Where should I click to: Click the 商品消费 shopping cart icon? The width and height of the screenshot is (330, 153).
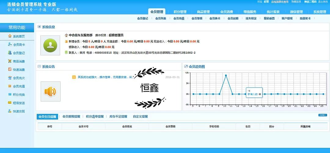click(10, 61)
